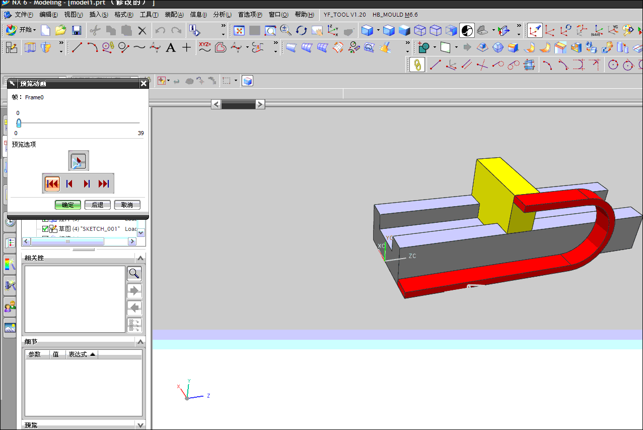The height and width of the screenshot is (430, 643).
Task: Click the right arrow icon in dependencies panel
Action: (134, 290)
